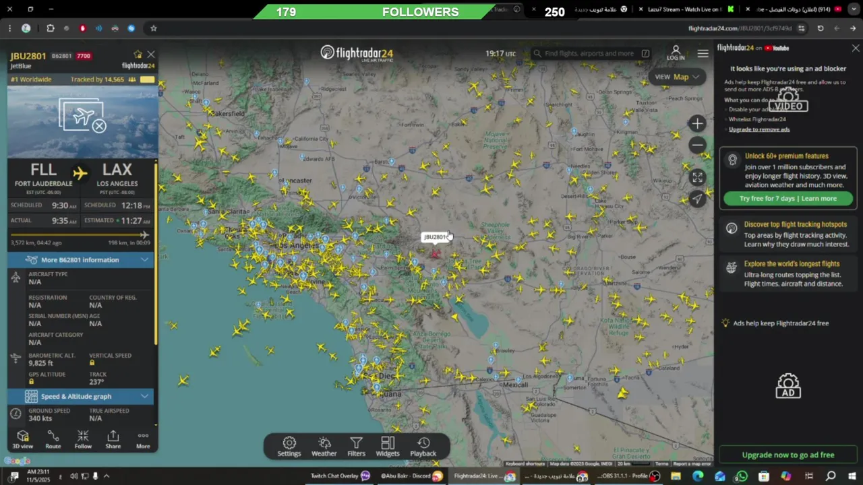Screen dimensions: 863x485
Task: Open Discover top flight tracking hotspots
Action: (x=788, y=234)
